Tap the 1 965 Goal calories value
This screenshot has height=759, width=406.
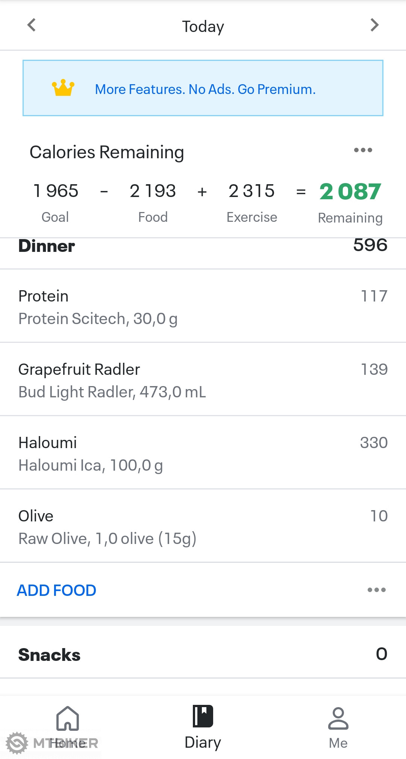(56, 191)
